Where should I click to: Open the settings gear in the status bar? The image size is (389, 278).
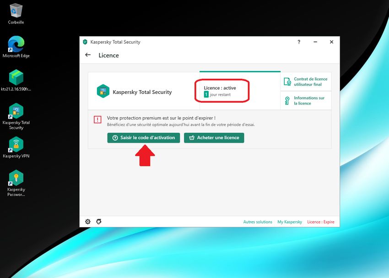(87, 222)
